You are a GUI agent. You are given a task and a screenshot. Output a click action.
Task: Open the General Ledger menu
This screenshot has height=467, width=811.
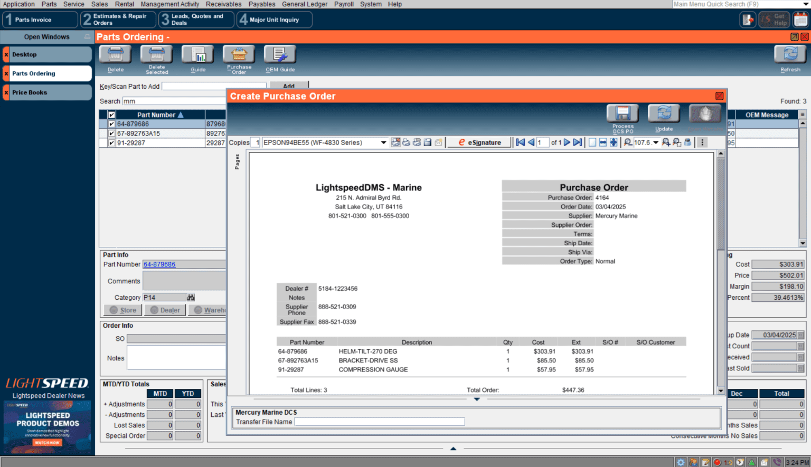pos(304,4)
